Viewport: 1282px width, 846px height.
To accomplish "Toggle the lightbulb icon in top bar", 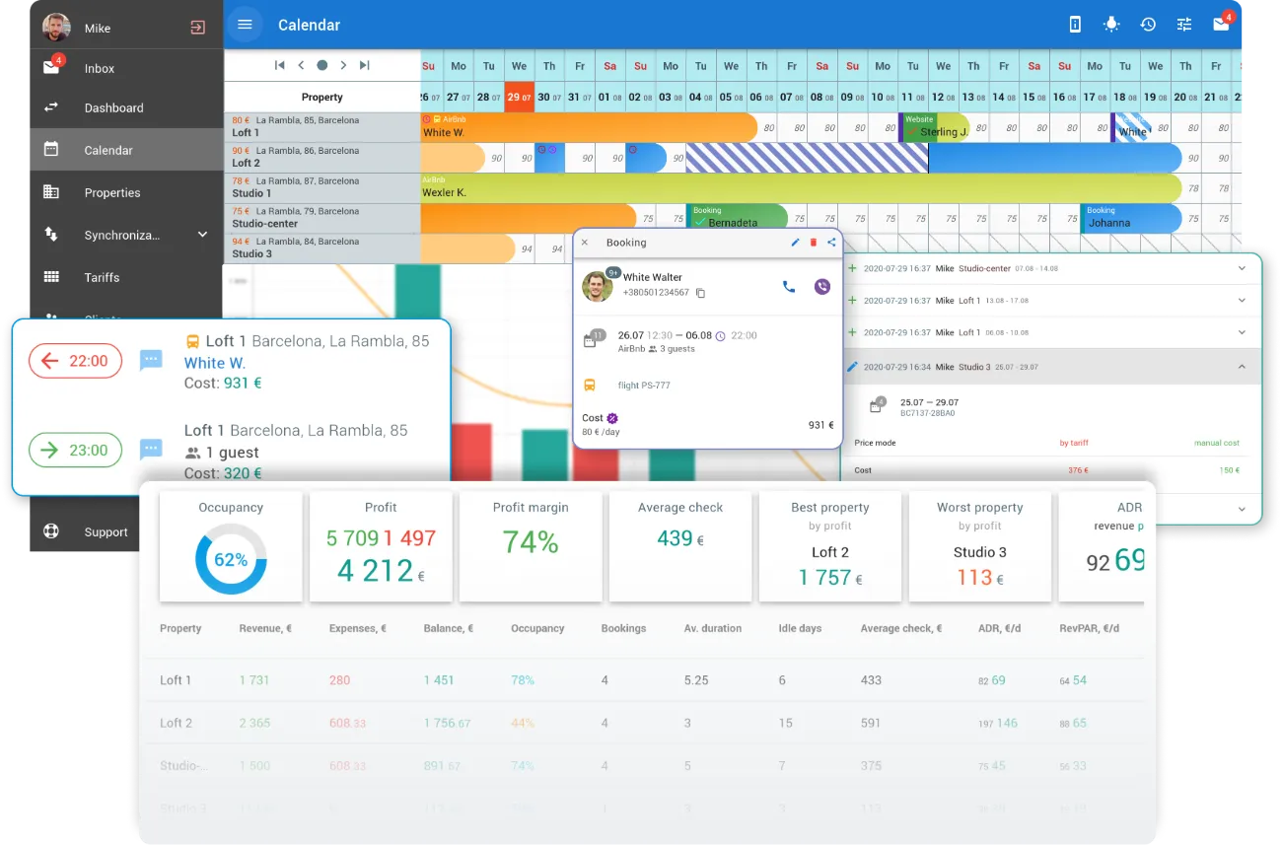I will [1111, 25].
